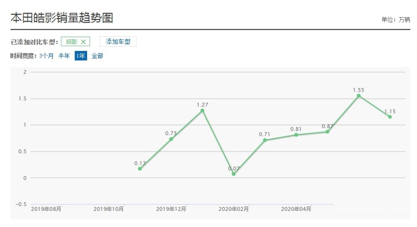The image size is (417, 227).
Task: Click the 添加车型 button
Action: click(118, 42)
